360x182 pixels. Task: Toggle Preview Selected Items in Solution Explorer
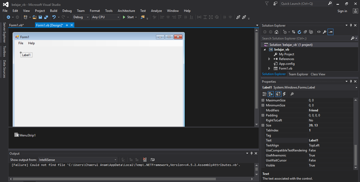click(x=330, y=32)
